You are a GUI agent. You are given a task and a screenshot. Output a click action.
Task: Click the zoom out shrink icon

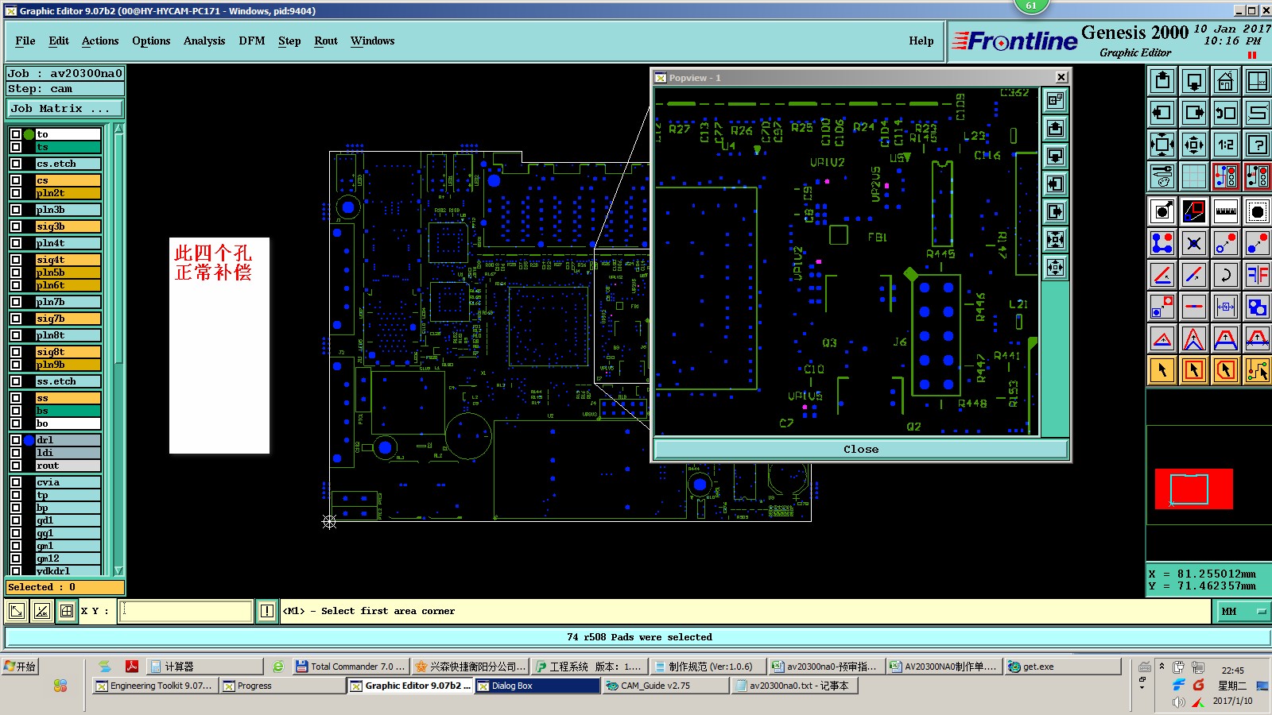tap(1194, 145)
